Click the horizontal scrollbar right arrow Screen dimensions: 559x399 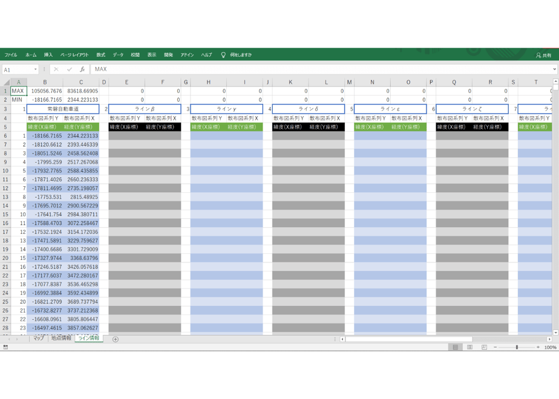coord(549,339)
